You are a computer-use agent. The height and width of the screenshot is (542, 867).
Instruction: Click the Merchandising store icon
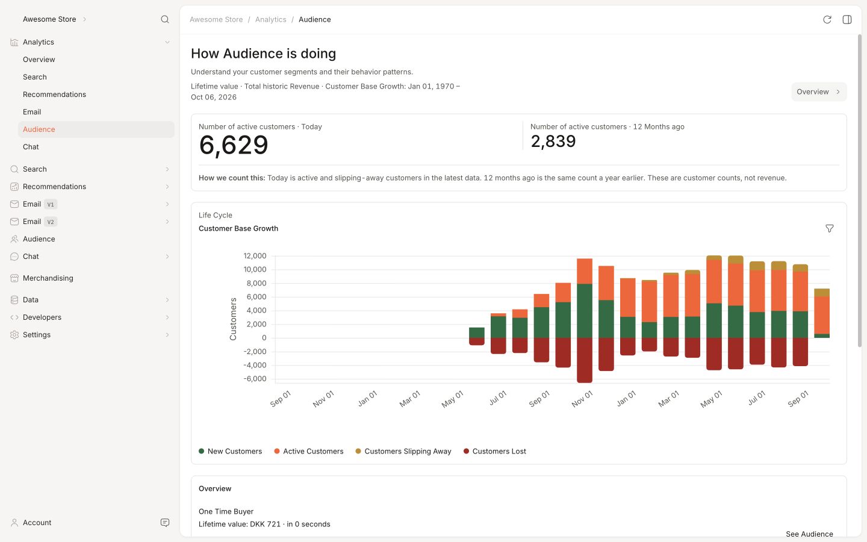pyautogui.click(x=14, y=278)
